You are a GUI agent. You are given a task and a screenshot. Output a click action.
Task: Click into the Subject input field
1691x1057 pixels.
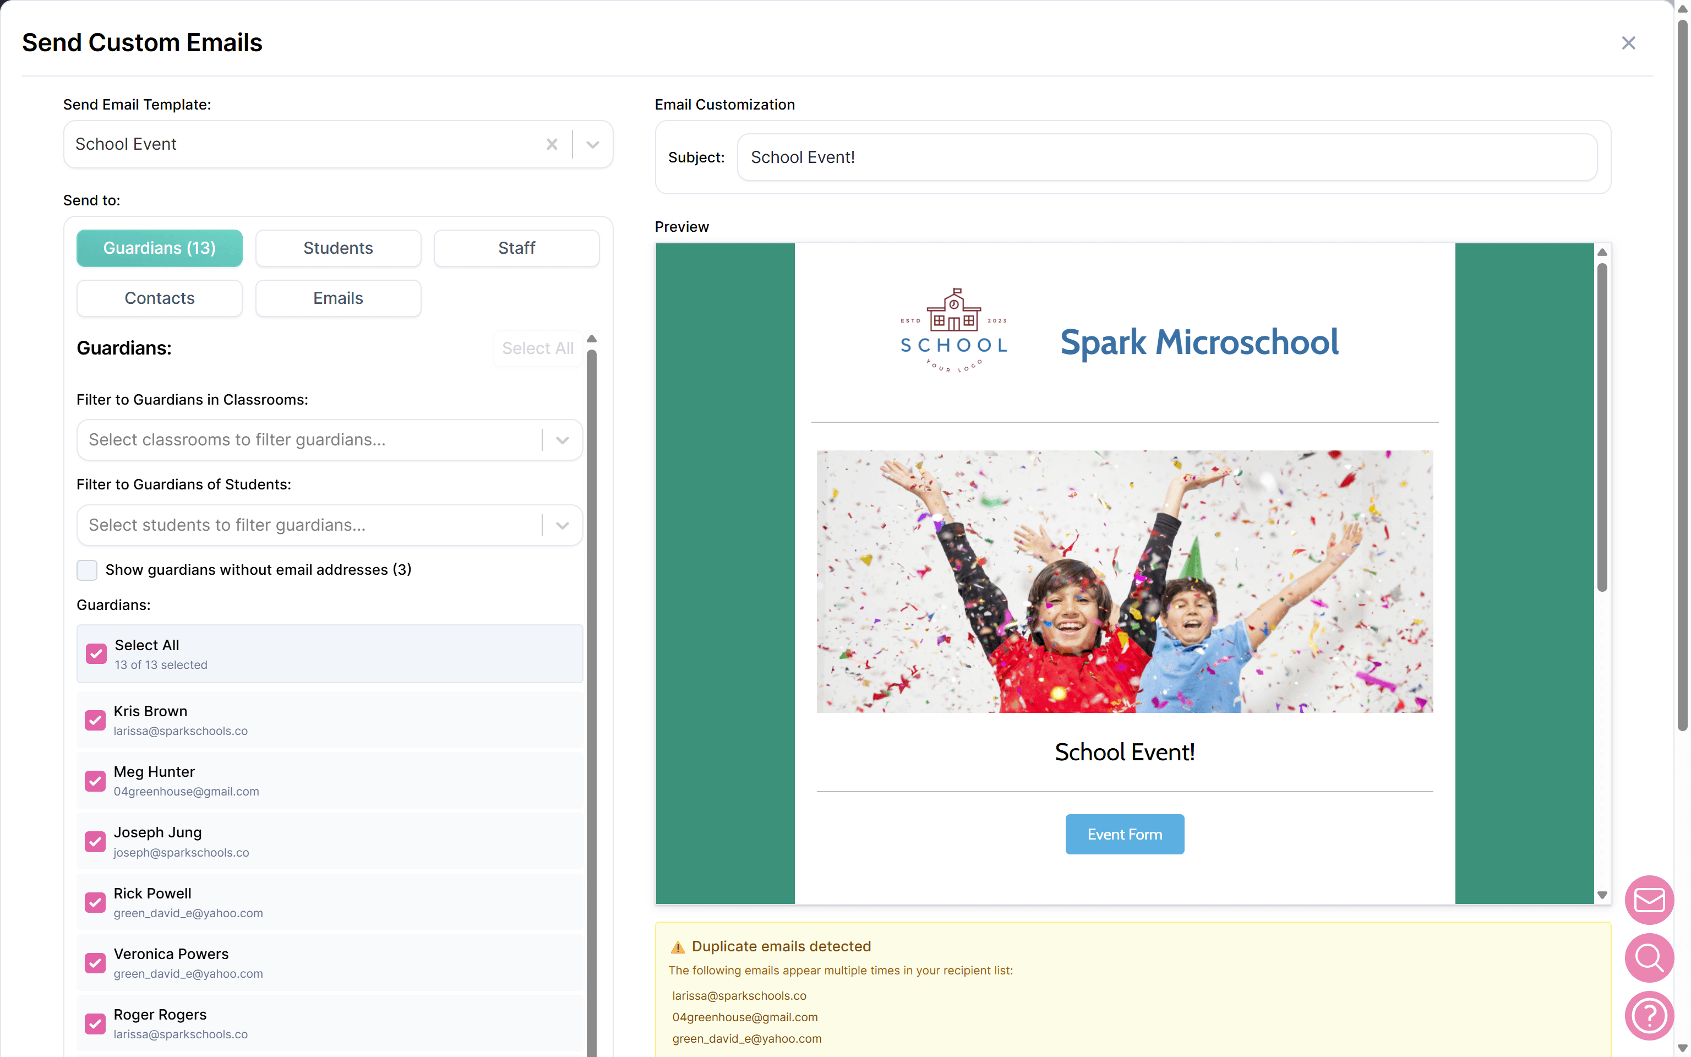[x=1166, y=157]
